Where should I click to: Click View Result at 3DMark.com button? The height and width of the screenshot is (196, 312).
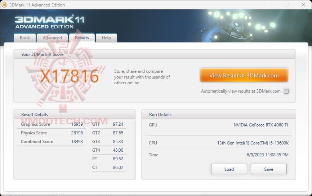click(244, 75)
